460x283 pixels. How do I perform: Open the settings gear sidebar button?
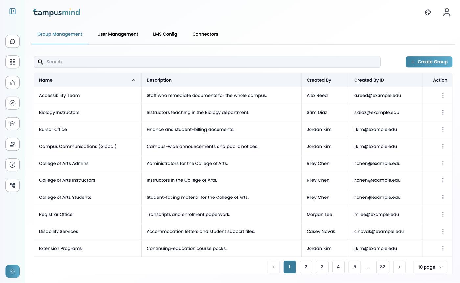coord(12,271)
